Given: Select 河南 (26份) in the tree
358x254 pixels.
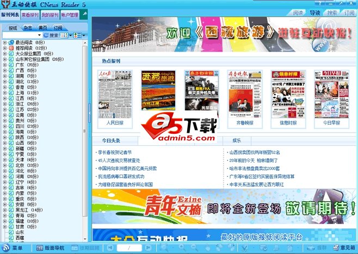Looking at the screenshot, I should click(x=27, y=176).
